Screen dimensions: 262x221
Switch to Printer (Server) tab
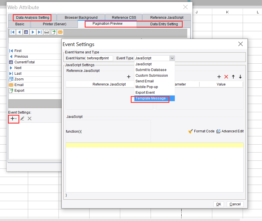click(55, 24)
